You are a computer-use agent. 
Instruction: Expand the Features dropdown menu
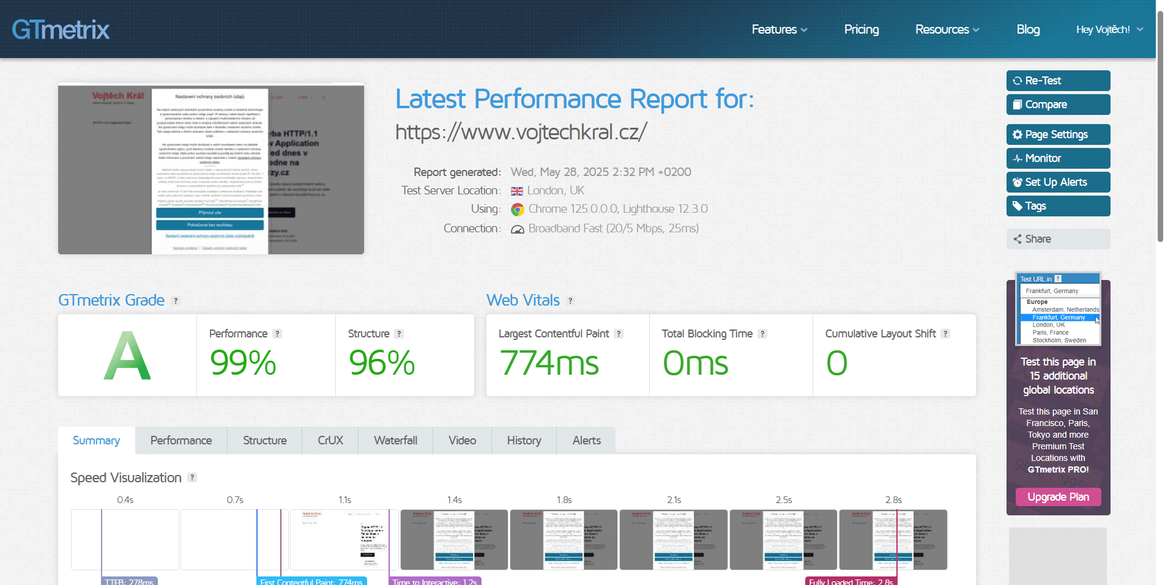(x=779, y=29)
